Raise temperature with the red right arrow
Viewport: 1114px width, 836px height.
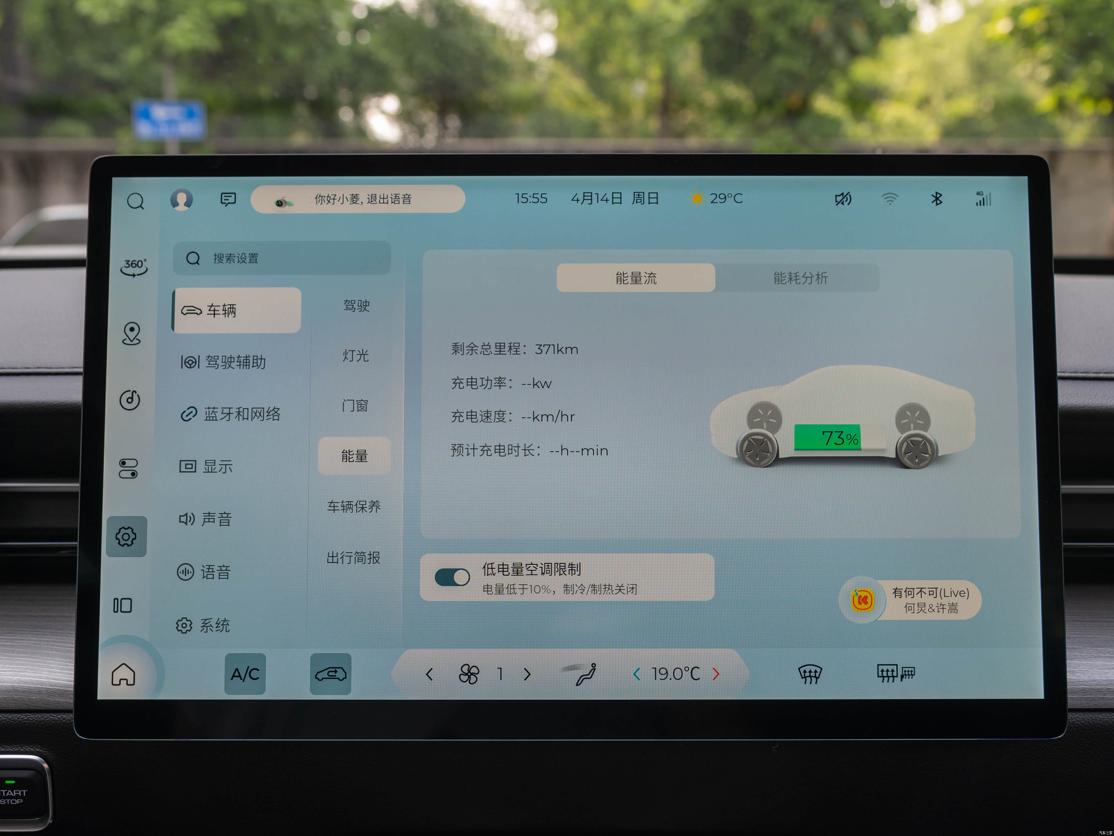point(716,674)
